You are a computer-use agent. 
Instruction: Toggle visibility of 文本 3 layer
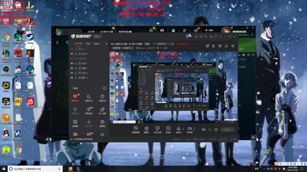(72, 73)
